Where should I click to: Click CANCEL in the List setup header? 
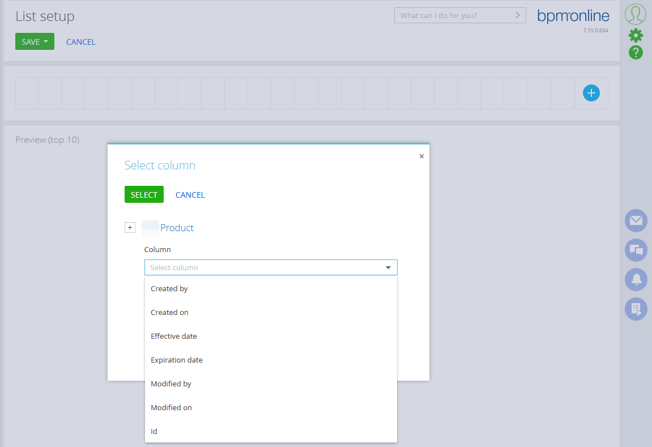point(80,41)
